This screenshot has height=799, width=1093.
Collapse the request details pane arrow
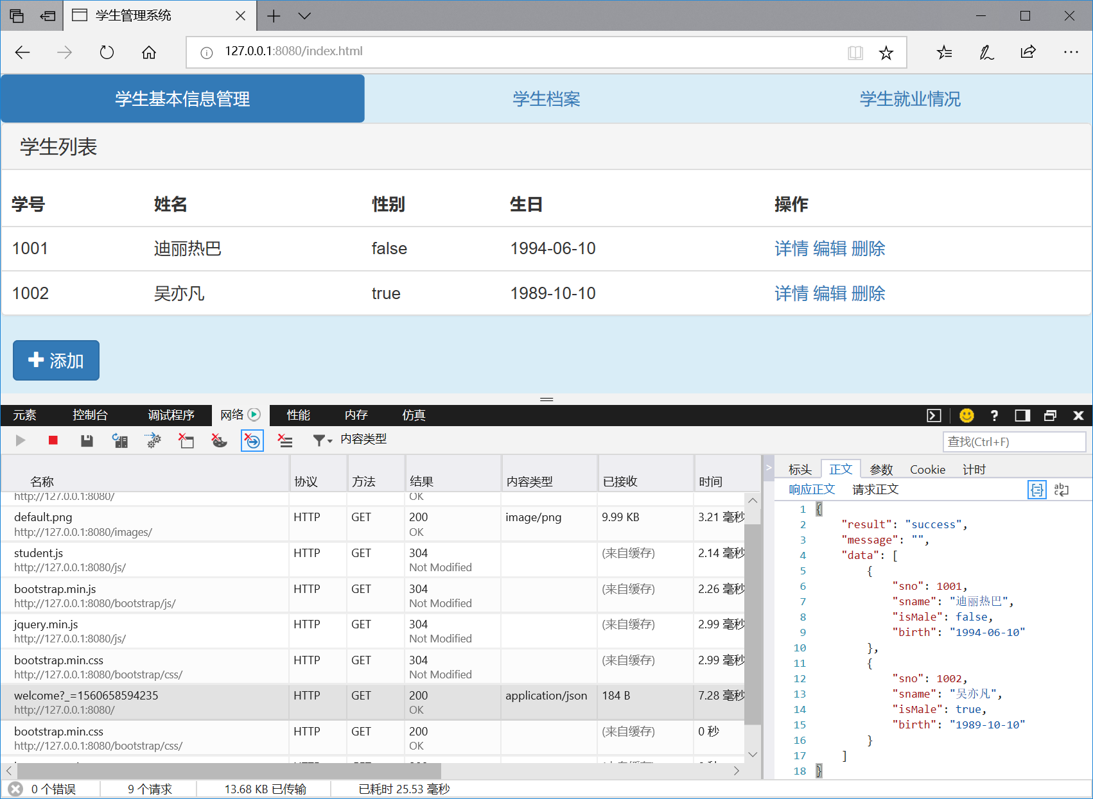click(x=768, y=468)
